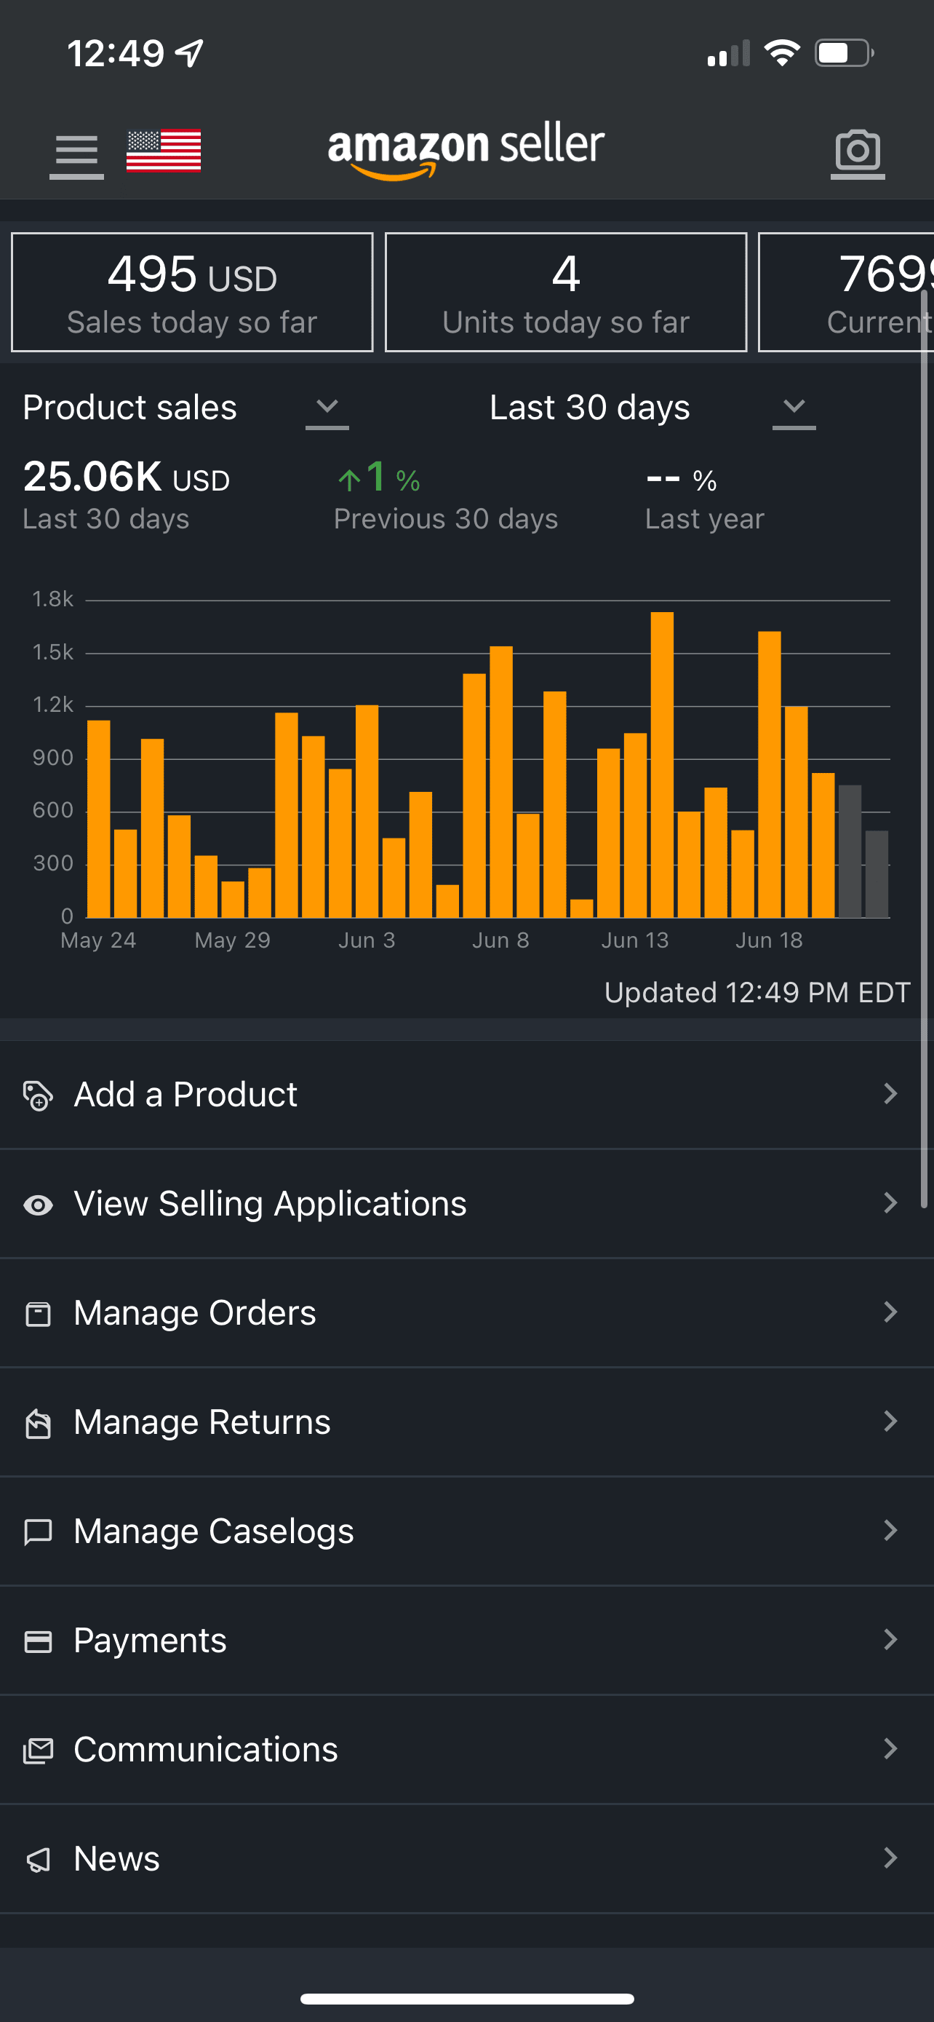This screenshot has height=2022, width=934.
Task: Tap the Manage Orders box icon
Action: click(38, 1313)
